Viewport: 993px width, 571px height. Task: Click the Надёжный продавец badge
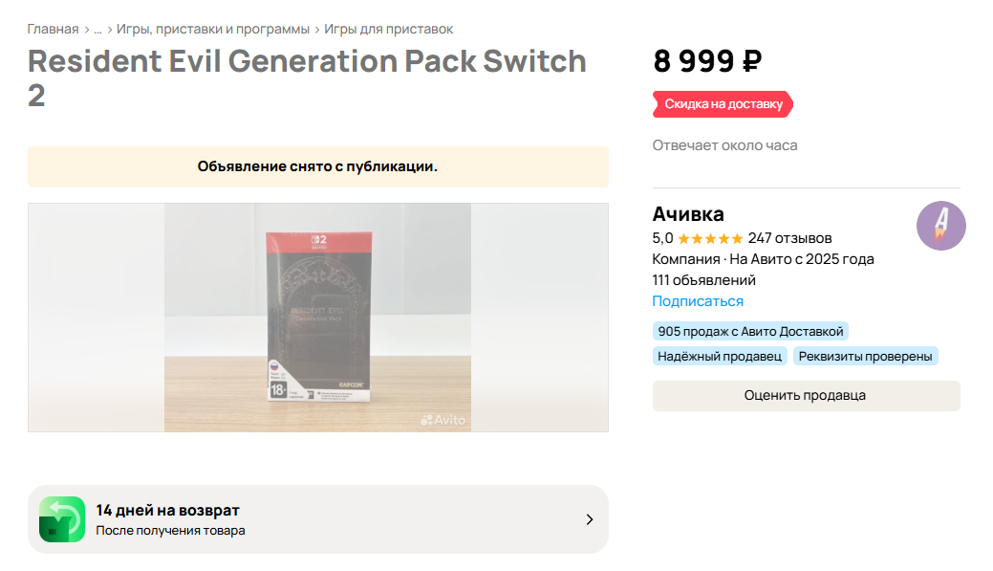point(720,356)
